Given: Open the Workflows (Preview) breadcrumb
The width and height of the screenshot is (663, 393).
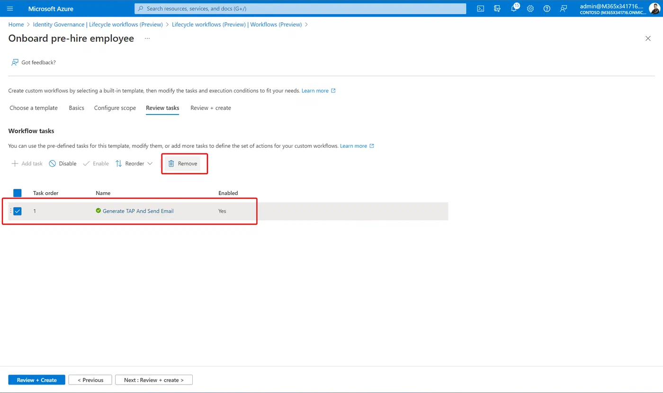Looking at the screenshot, I should (x=237, y=24).
